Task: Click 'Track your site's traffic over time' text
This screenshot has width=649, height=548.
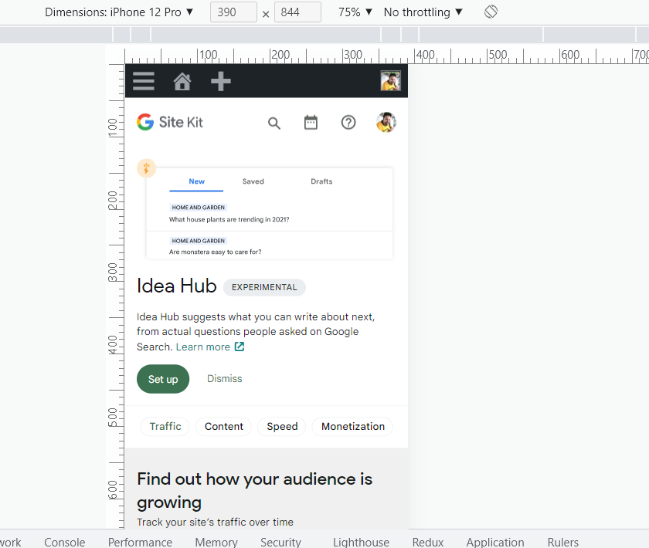Action: pos(215,522)
